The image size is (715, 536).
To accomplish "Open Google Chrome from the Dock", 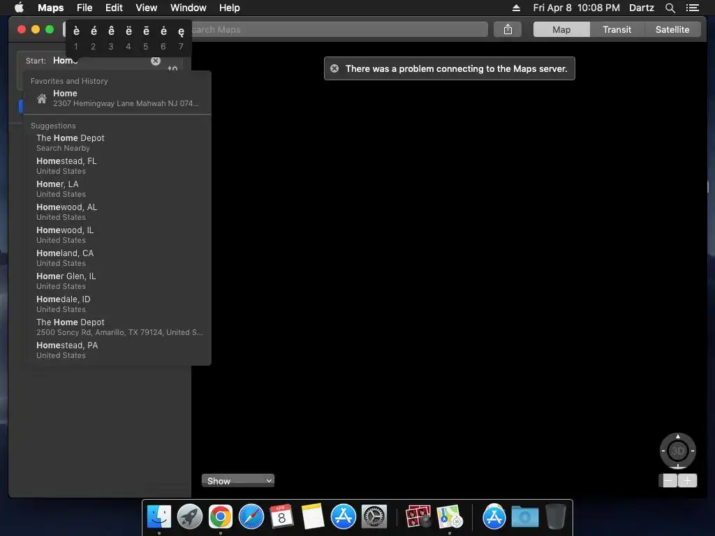I will click(x=220, y=517).
